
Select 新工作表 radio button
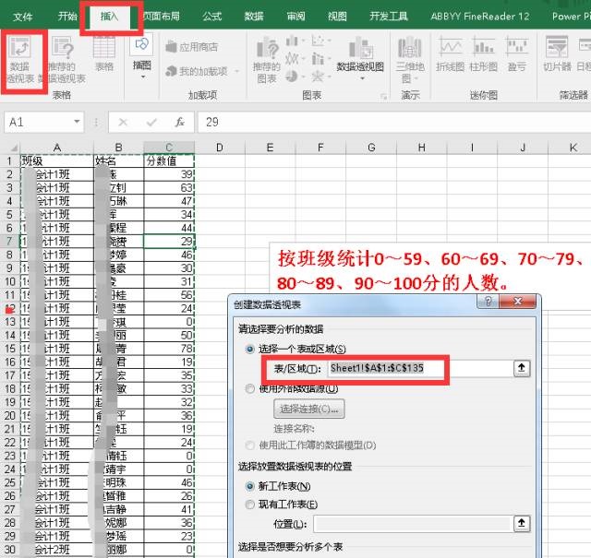(250, 486)
